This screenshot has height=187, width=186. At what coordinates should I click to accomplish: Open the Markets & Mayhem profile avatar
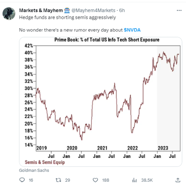[9, 13]
